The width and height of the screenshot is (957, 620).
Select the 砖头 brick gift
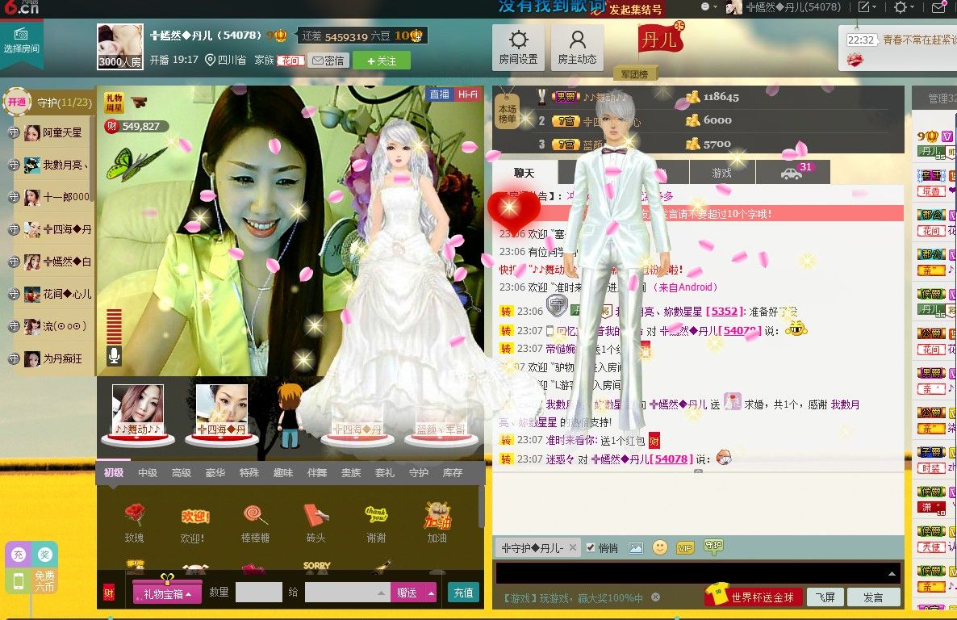[316, 522]
